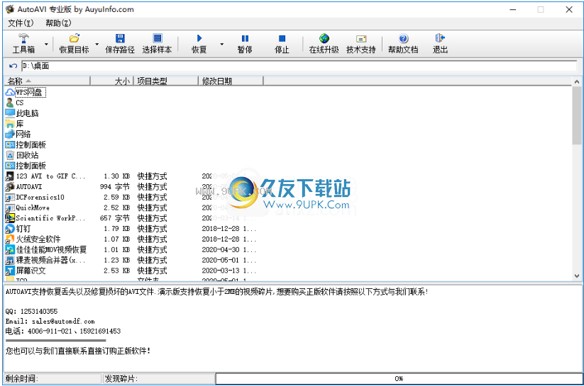
Task: Sort by 大小 column header
Action: click(111, 81)
